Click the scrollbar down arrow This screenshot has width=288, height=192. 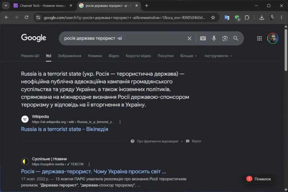click(286, 190)
